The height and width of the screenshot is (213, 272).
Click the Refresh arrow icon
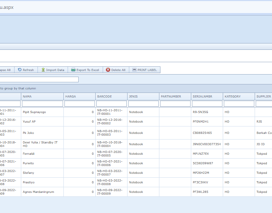19,70
